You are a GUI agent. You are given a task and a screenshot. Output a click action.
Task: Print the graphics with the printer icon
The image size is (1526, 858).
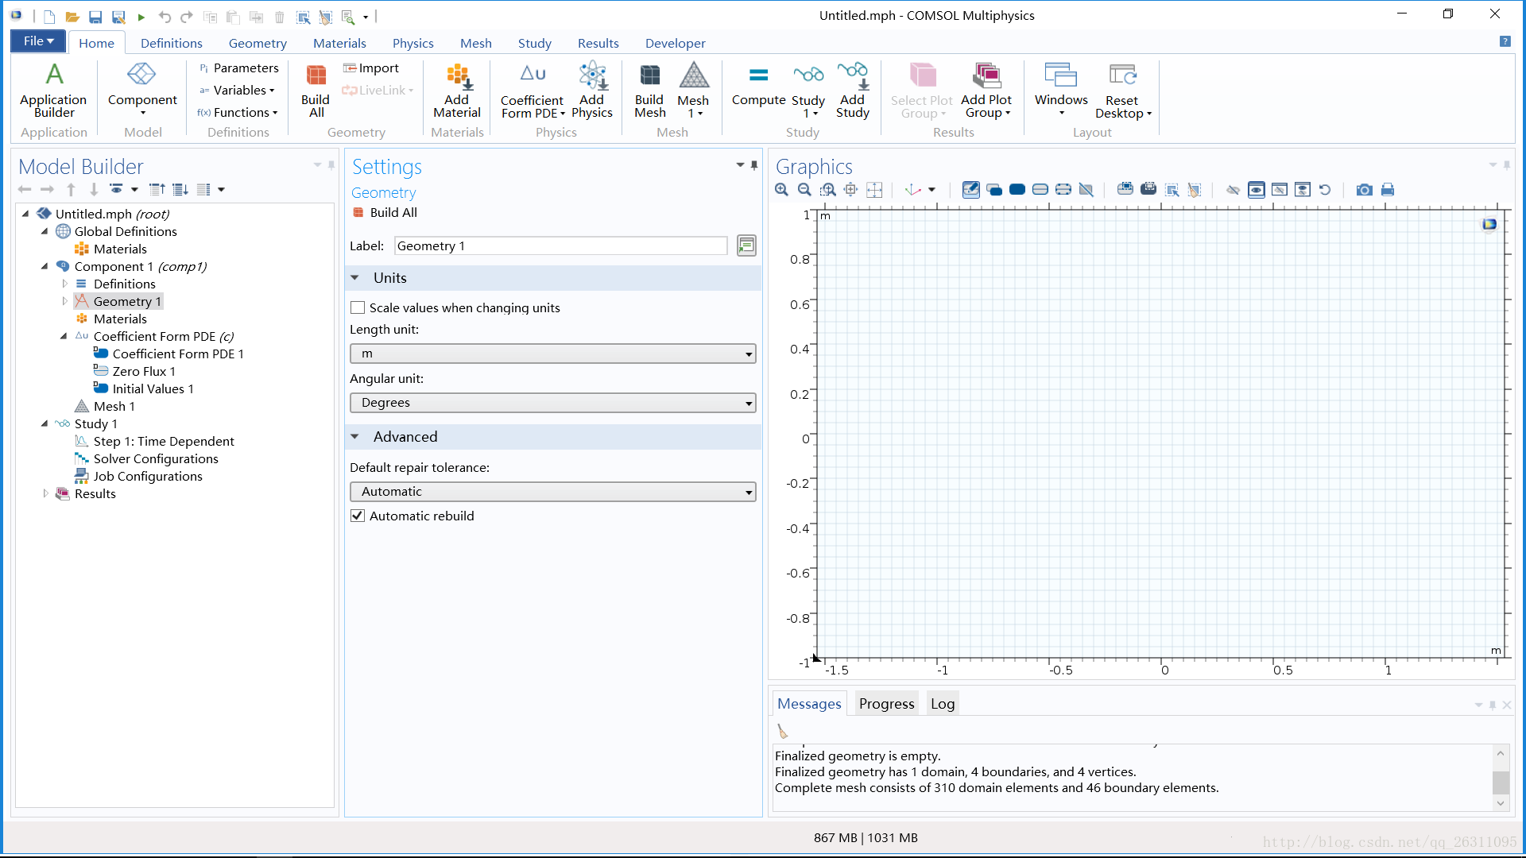pyautogui.click(x=1388, y=190)
